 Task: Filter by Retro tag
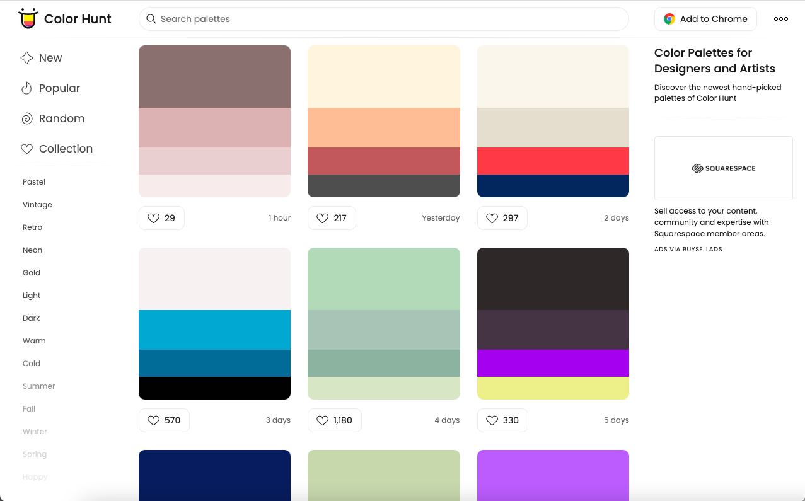tap(33, 227)
